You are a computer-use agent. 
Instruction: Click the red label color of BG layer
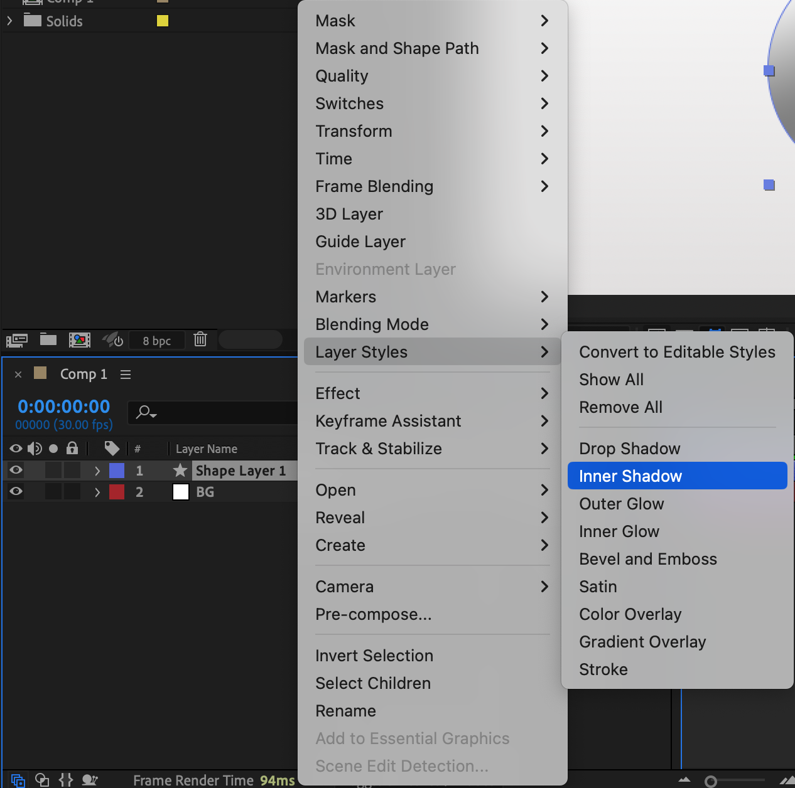tap(117, 492)
